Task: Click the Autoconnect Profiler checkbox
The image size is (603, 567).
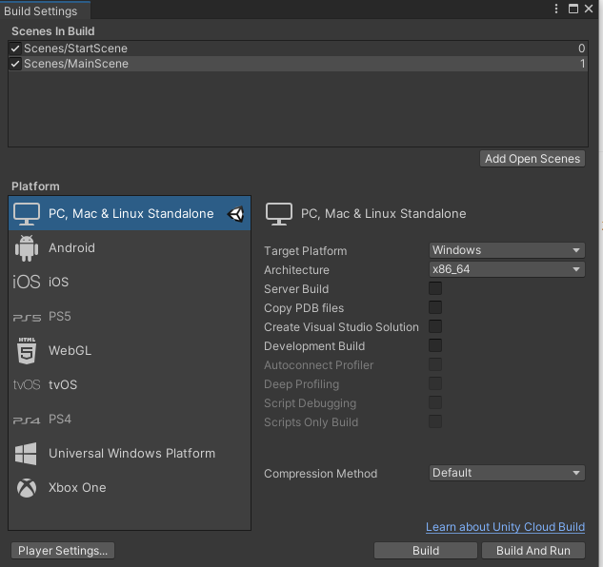Action: (435, 364)
